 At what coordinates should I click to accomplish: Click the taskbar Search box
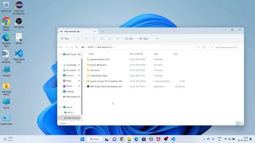(x=95, y=139)
